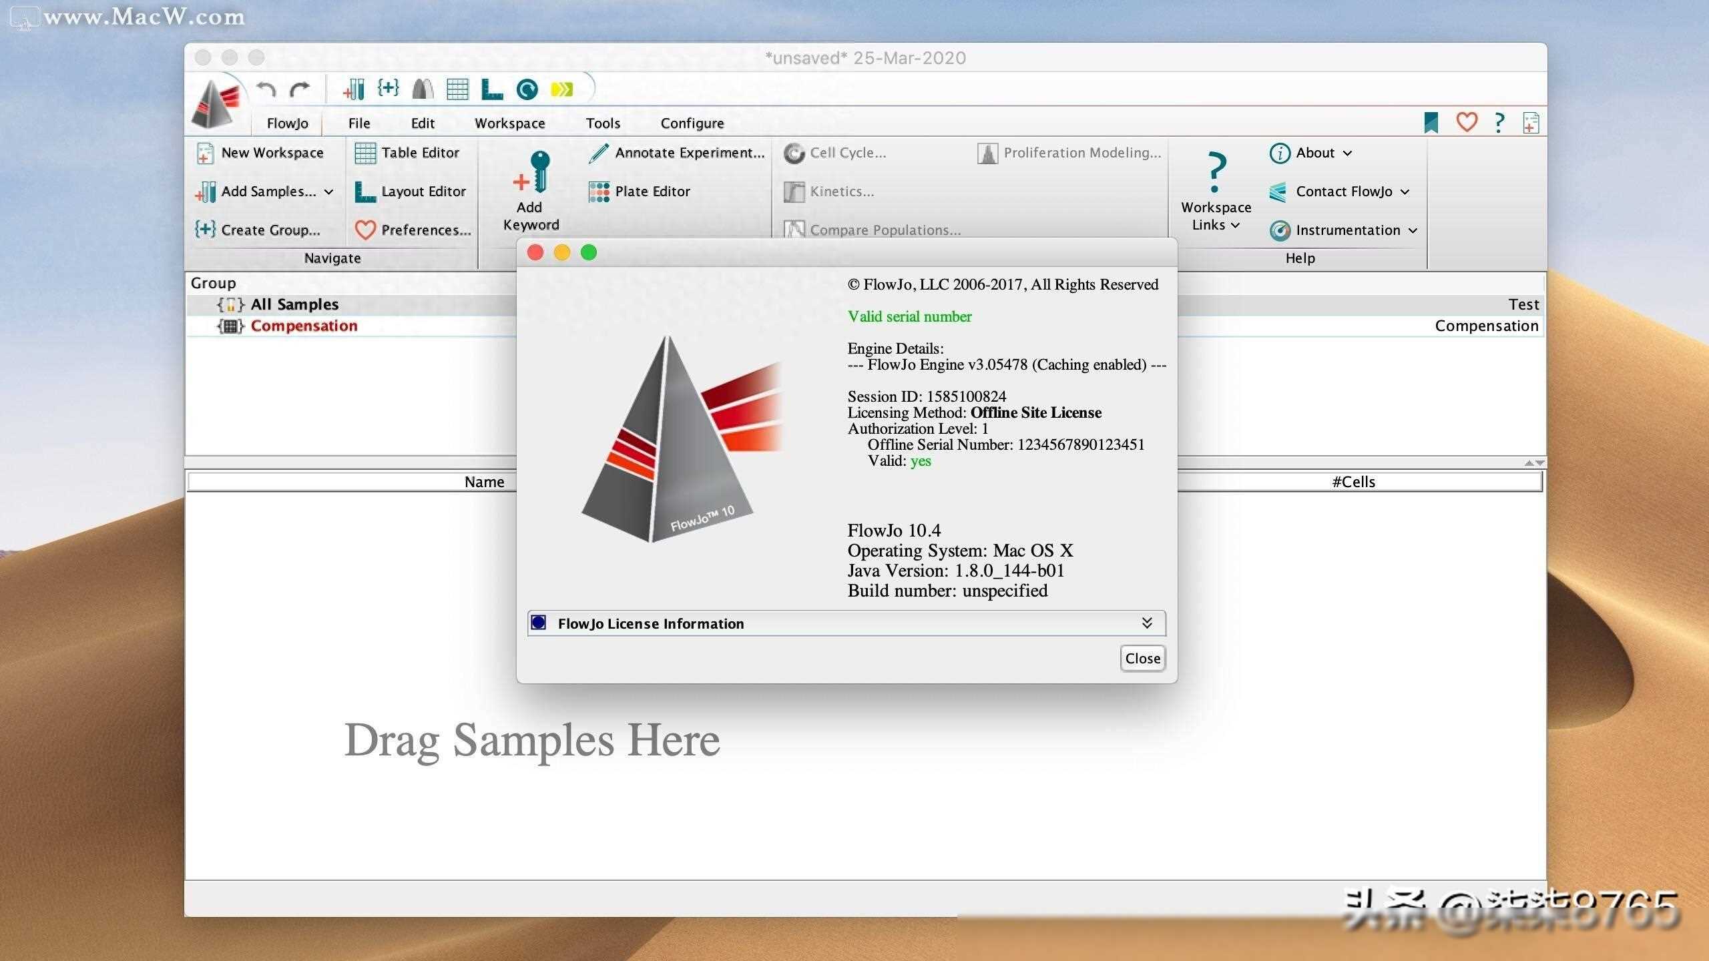The height and width of the screenshot is (961, 1709).
Task: Click the question mark icon at top right
Action: [x=1499, y=122]
